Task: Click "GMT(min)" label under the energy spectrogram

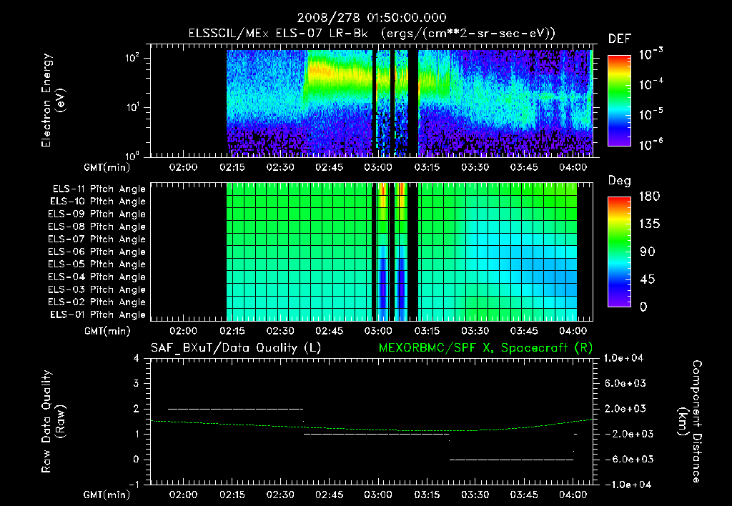Action: [x=107, y=167]
